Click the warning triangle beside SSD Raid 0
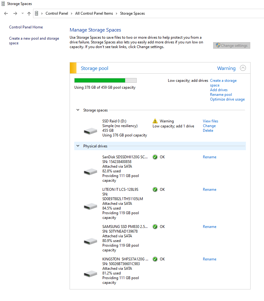This screenshot has width=264, height=301. point(155,121)
